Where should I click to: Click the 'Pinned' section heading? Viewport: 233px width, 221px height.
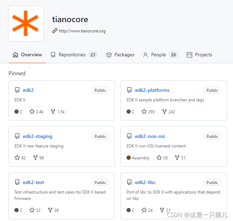[x=17, y=73]
